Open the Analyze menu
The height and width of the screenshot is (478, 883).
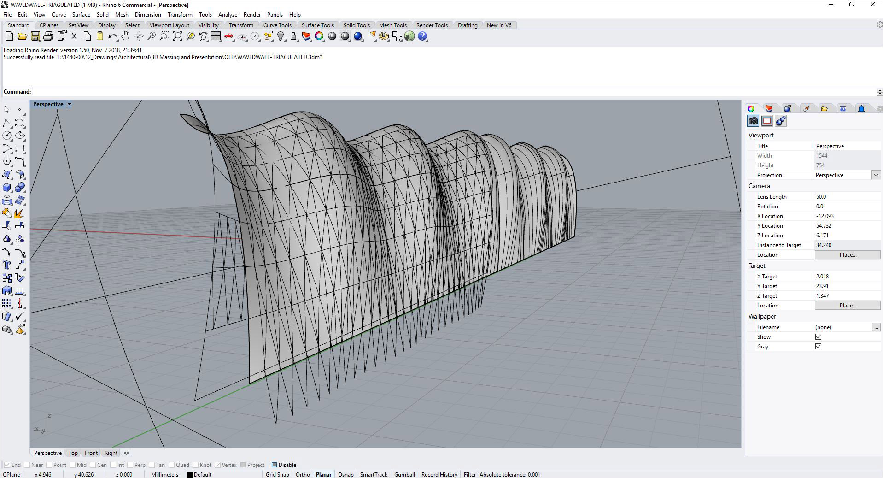(228, 15)
